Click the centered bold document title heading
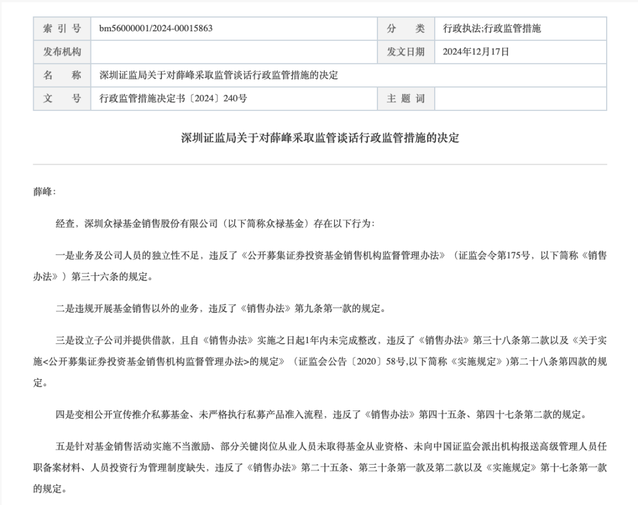This screenshot has height=505, width=638. (x=320, y=138)
